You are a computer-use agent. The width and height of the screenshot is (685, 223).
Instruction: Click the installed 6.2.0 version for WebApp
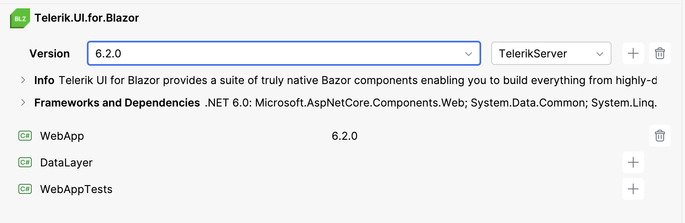[x=344, y=136]
